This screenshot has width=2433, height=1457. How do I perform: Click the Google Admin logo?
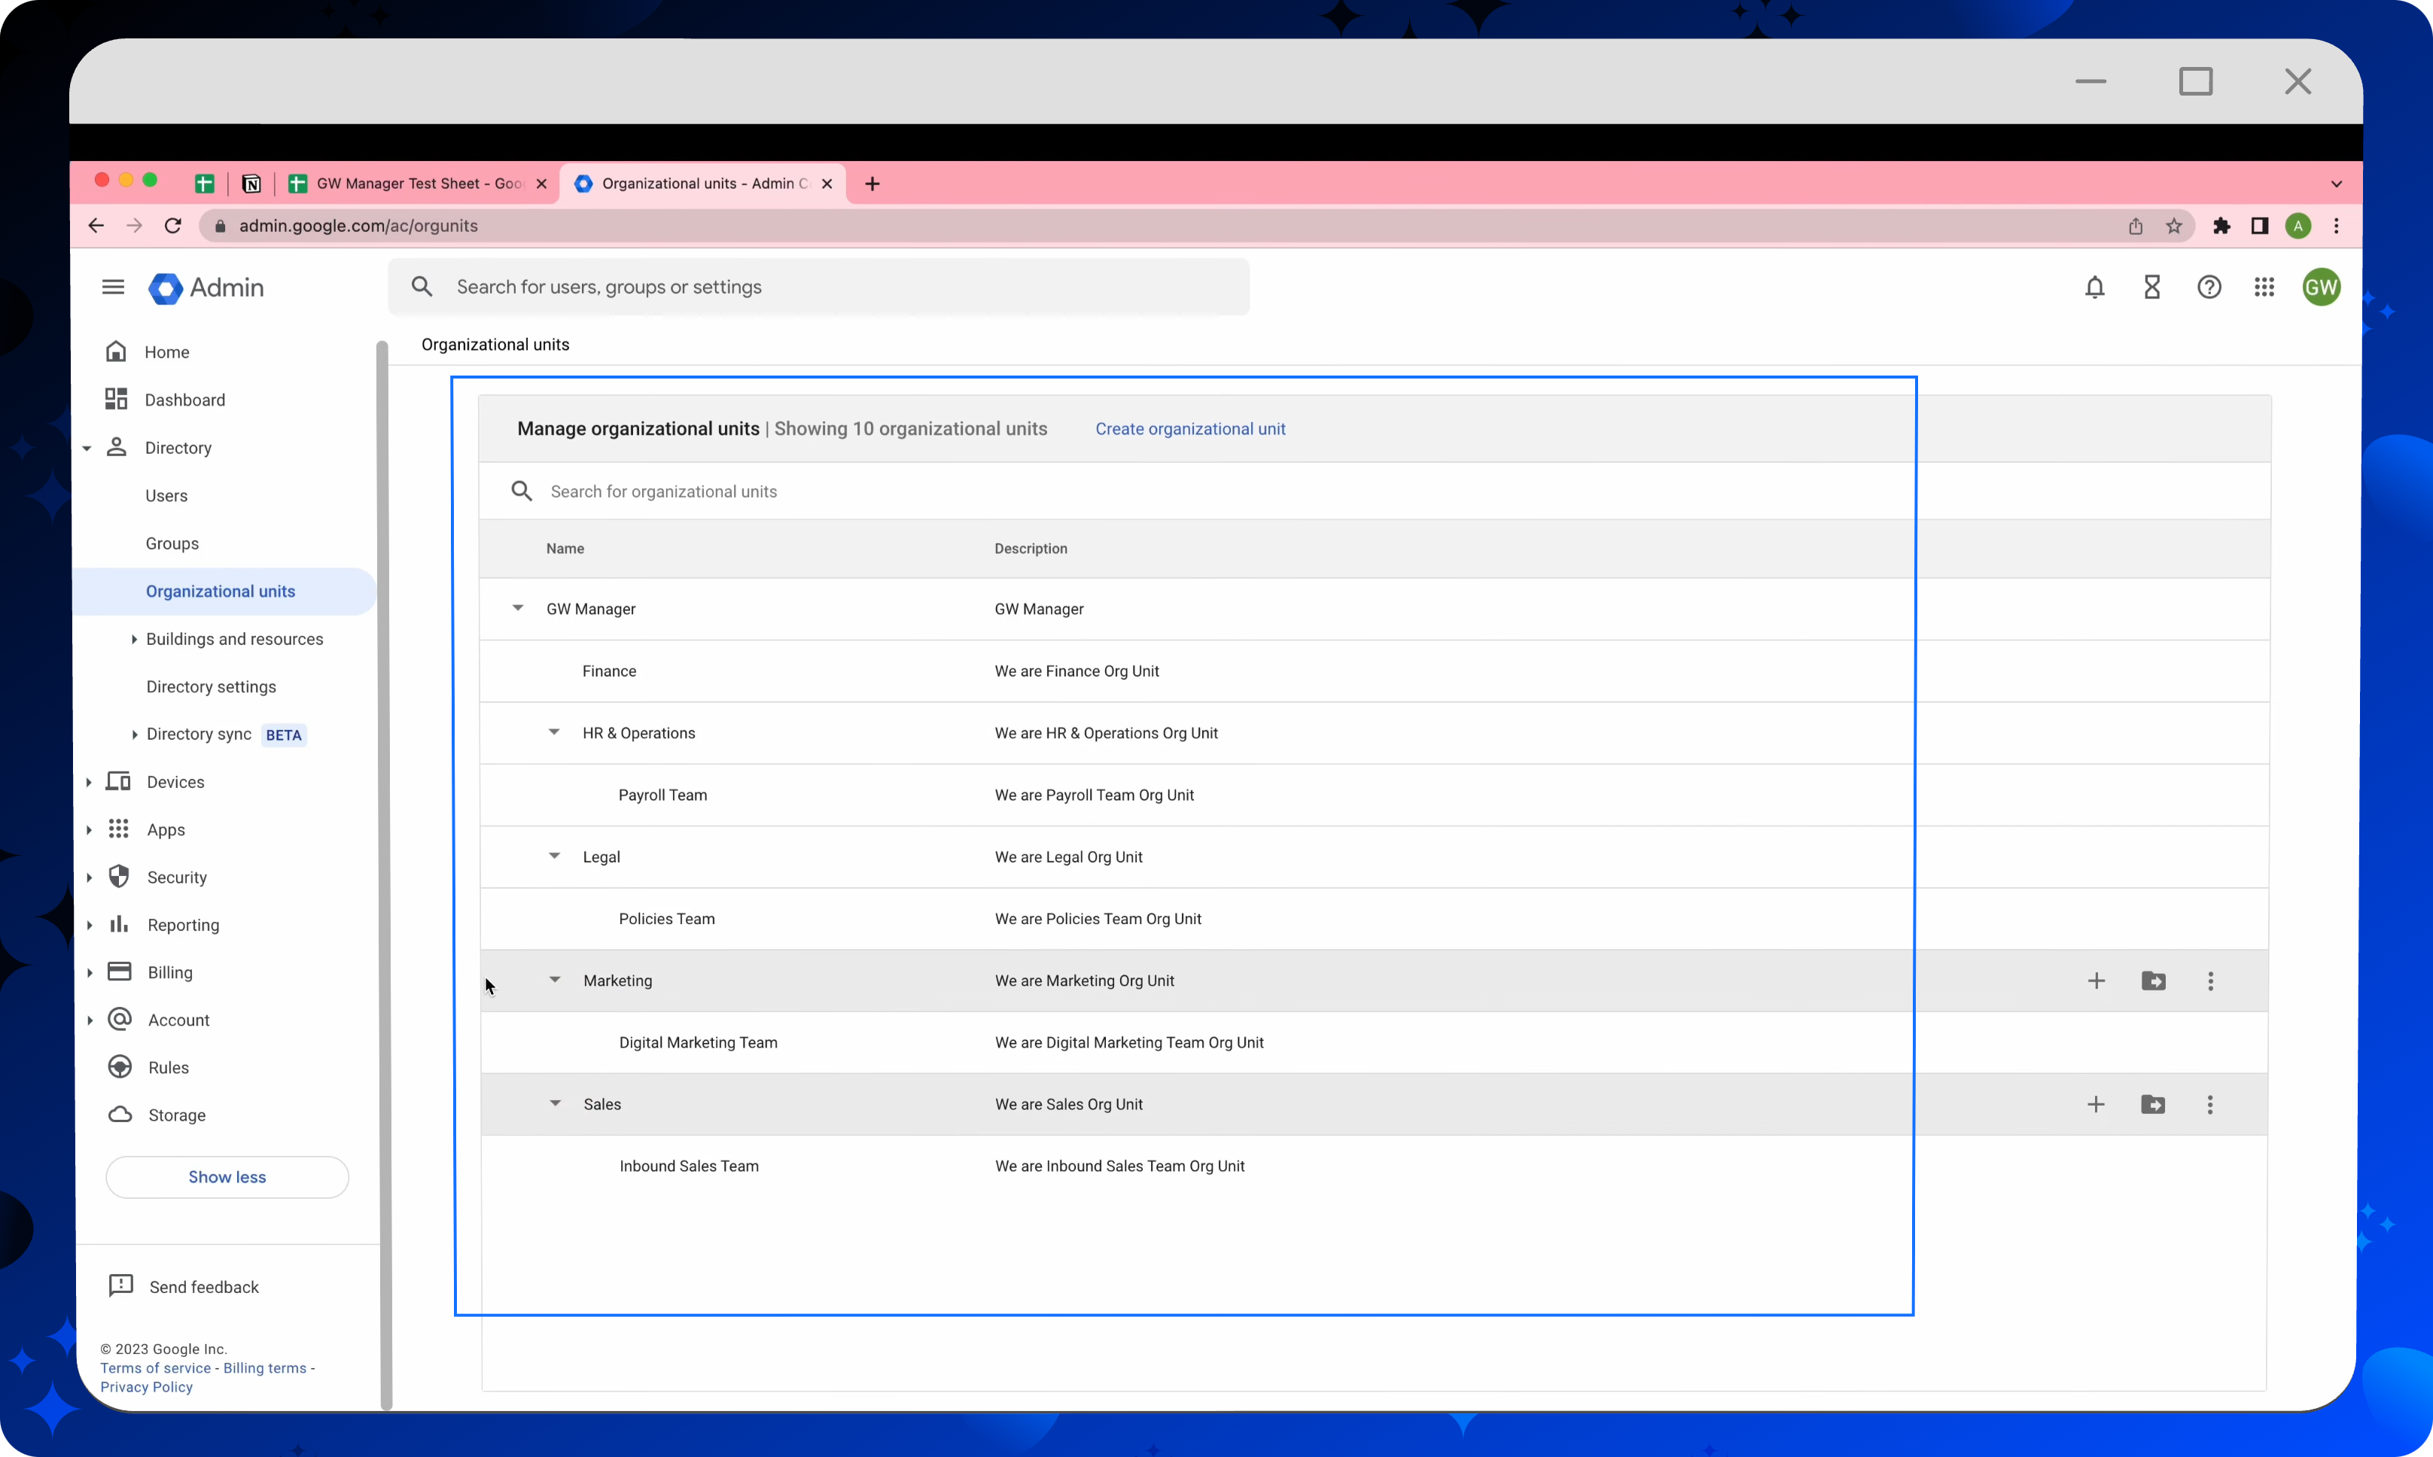pos(206,287)
